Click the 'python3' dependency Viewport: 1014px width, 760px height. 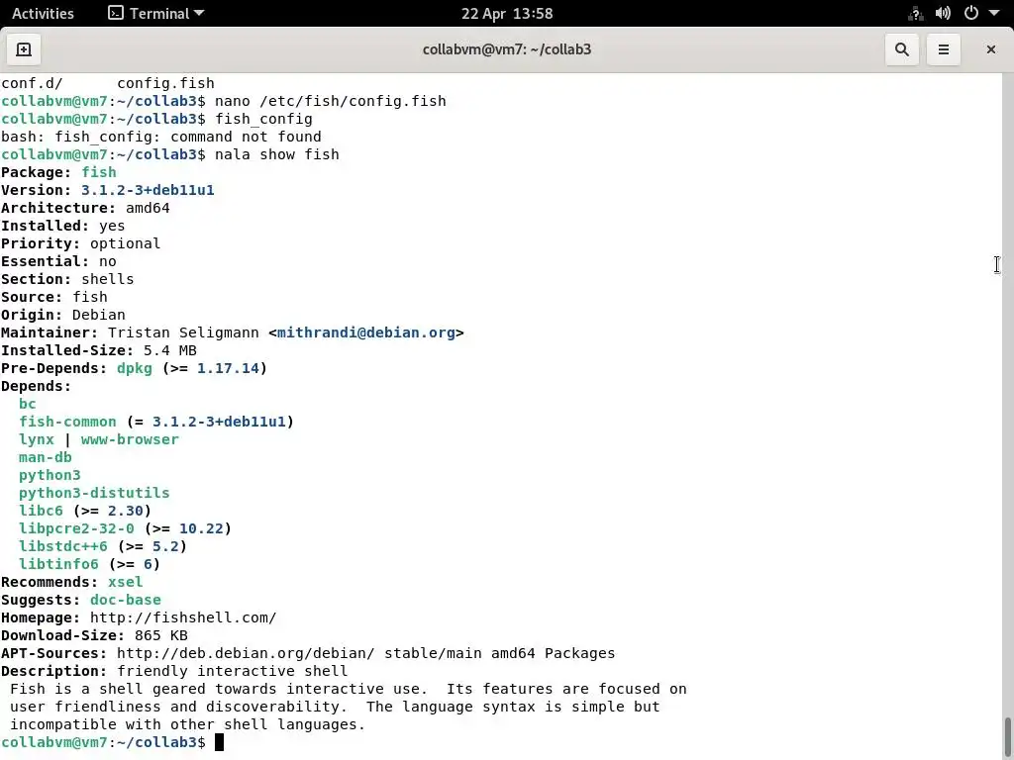click(x=50, y=476)
